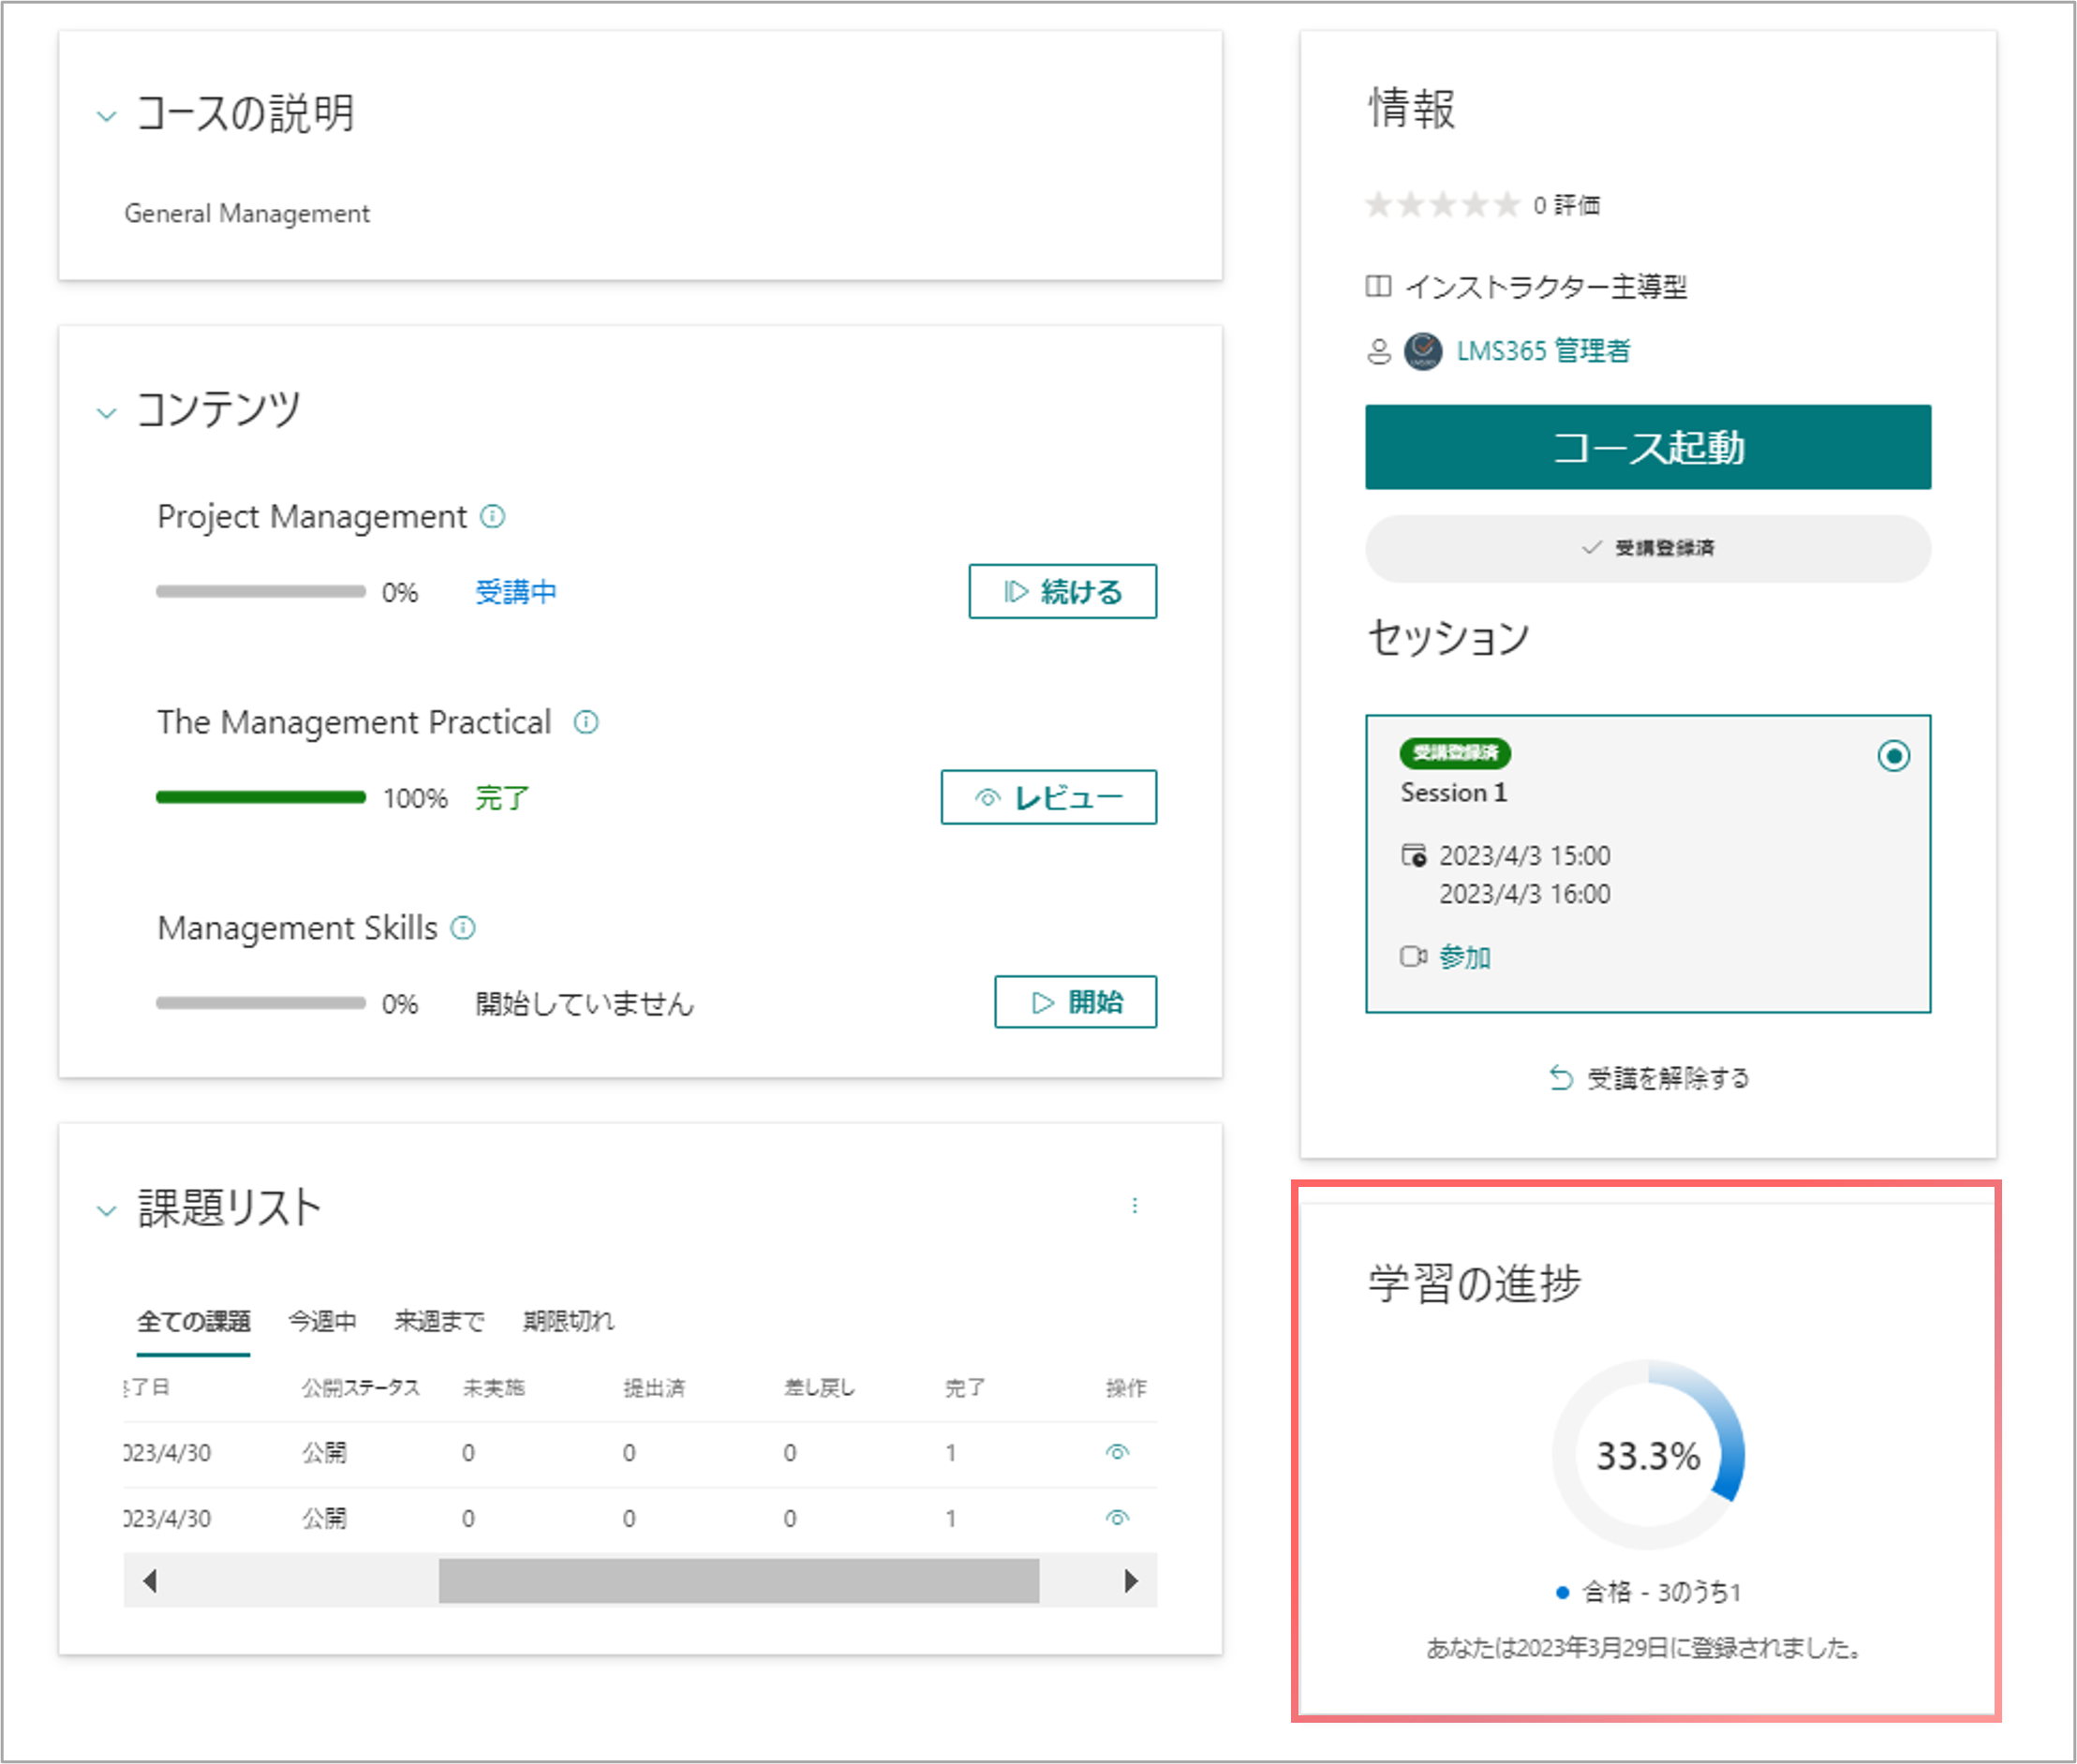Viewport: 2077px width, 1764px height.
Task: Switch to the 今週中 tab
Action: (322, 1321)
